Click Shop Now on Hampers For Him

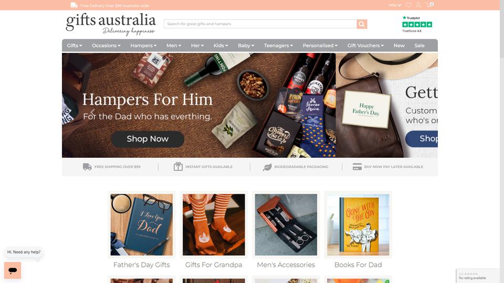148,139
